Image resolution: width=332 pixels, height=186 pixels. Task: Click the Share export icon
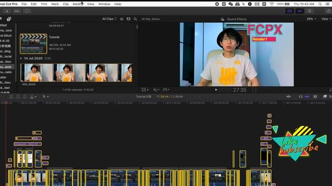tap(329, 11)
